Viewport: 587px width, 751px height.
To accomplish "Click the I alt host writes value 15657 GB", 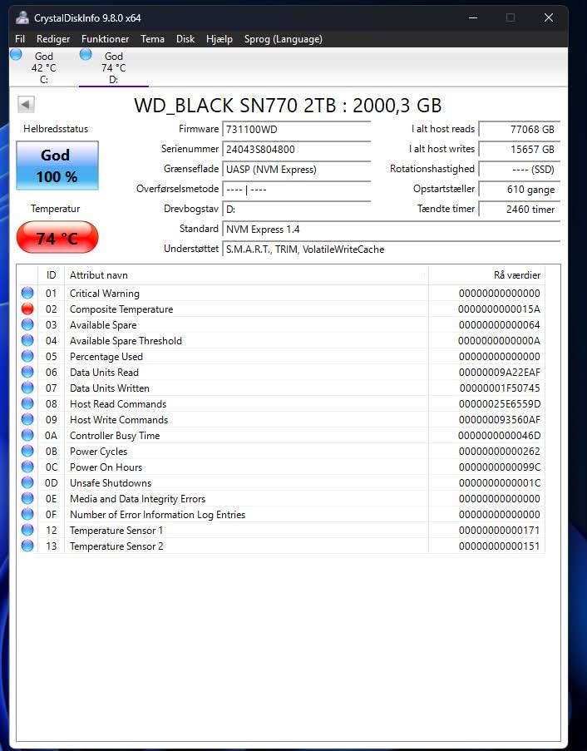I will [520, 149].
